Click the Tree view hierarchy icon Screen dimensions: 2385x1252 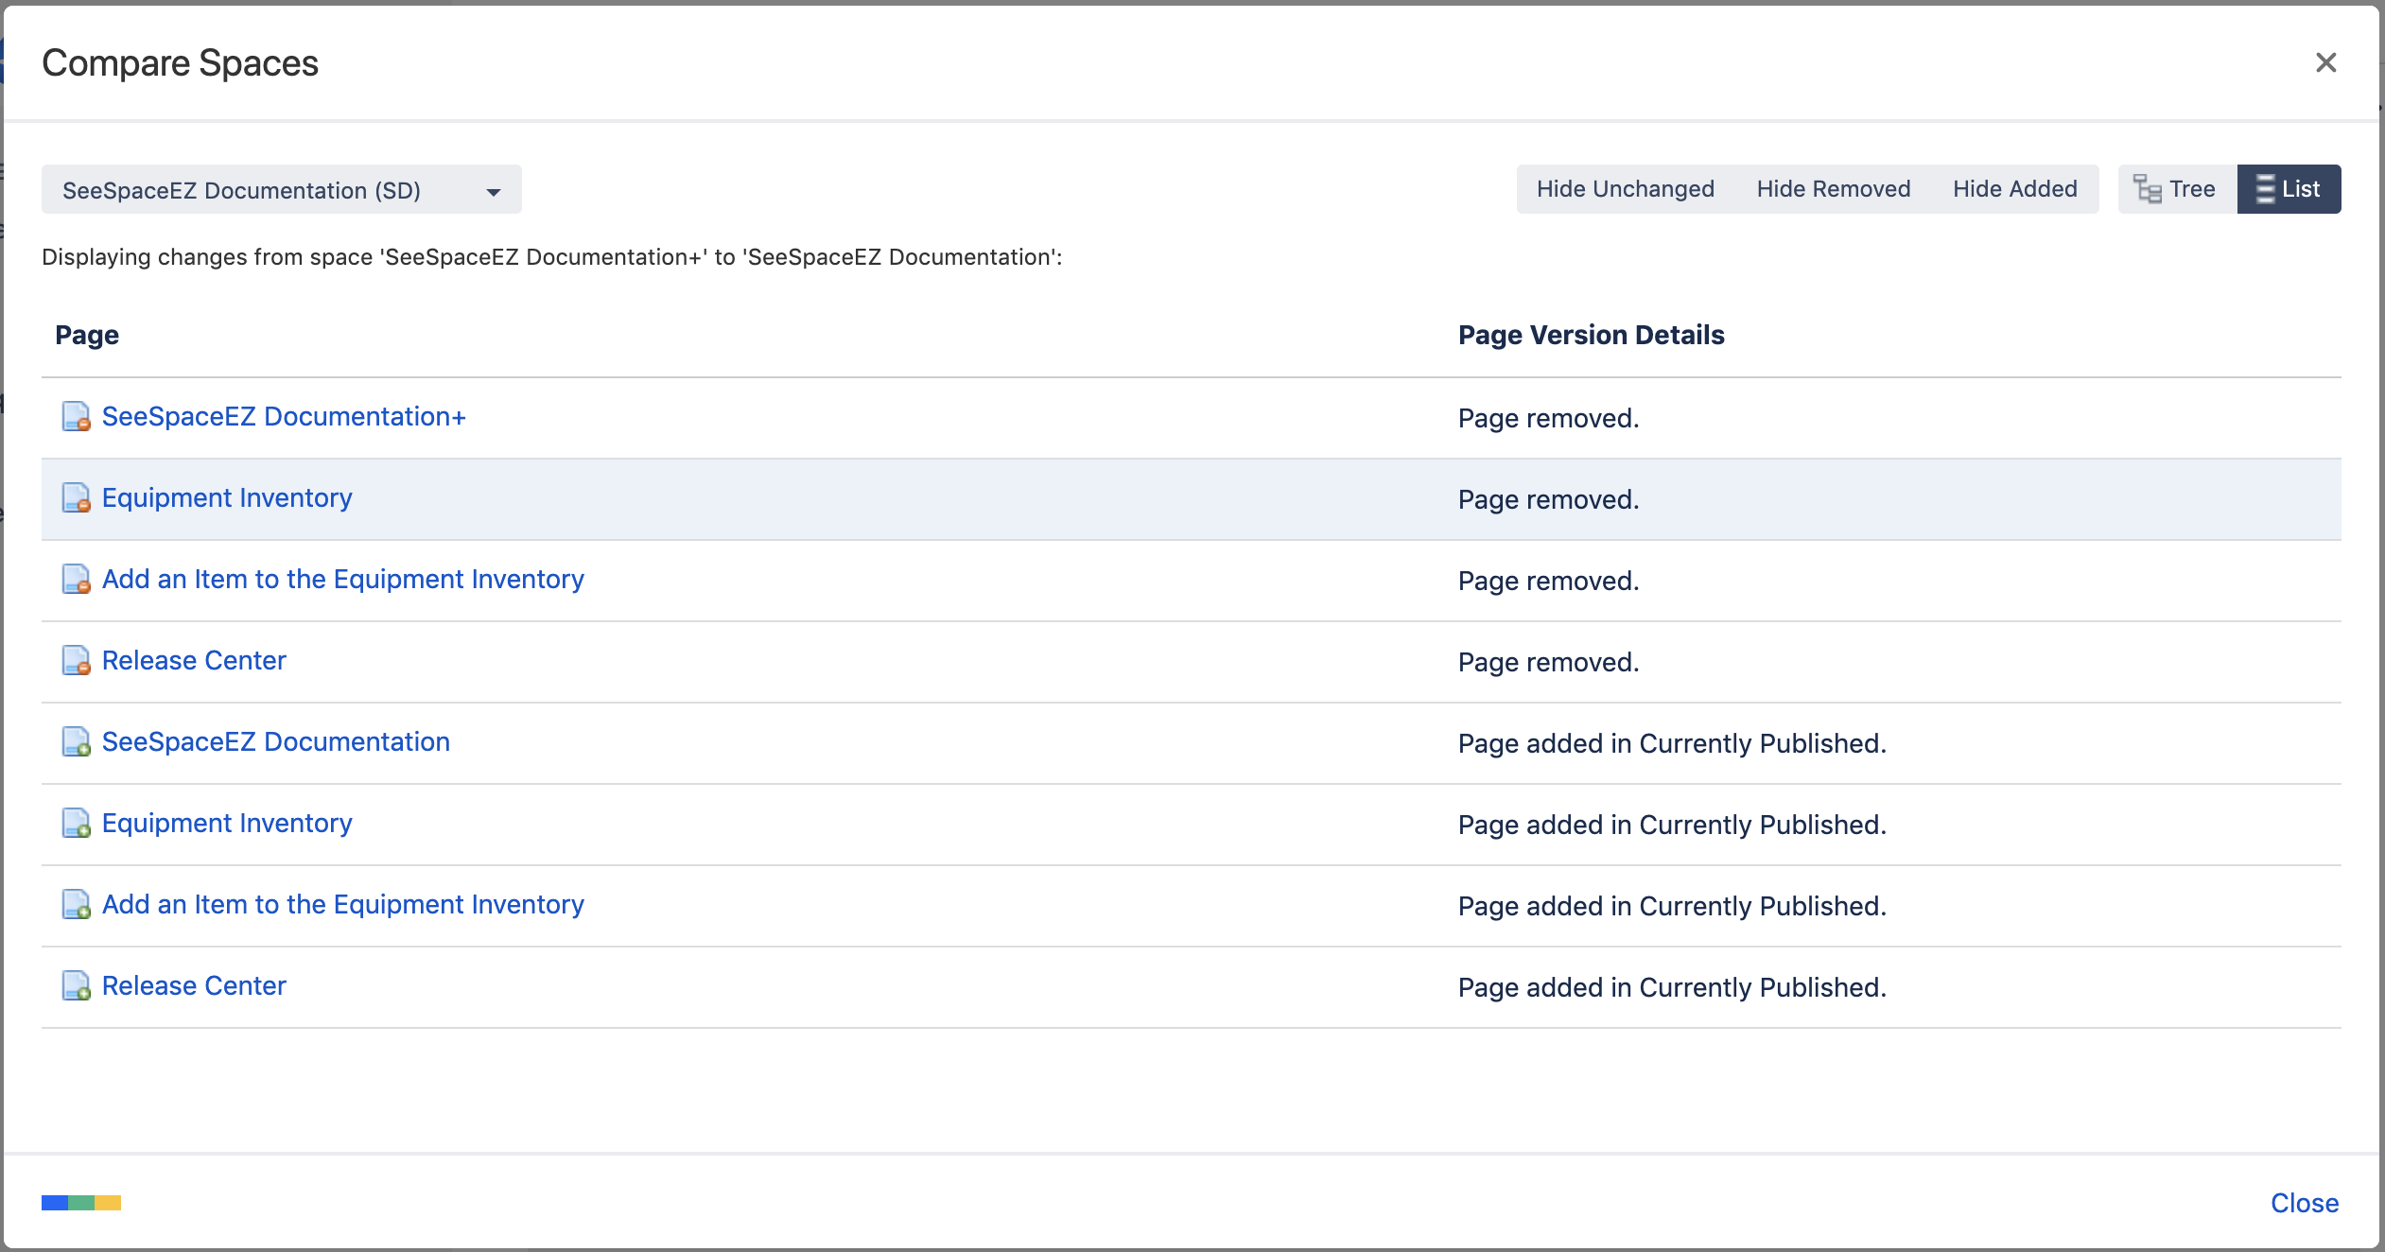click(2147, 189)
